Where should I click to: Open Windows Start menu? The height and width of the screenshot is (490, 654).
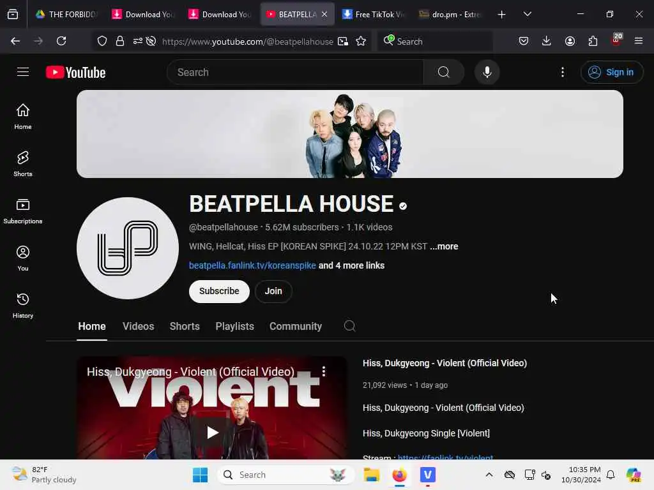click(200, 475)
